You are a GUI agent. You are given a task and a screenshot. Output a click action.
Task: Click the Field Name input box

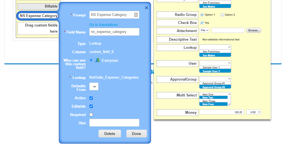114,32
